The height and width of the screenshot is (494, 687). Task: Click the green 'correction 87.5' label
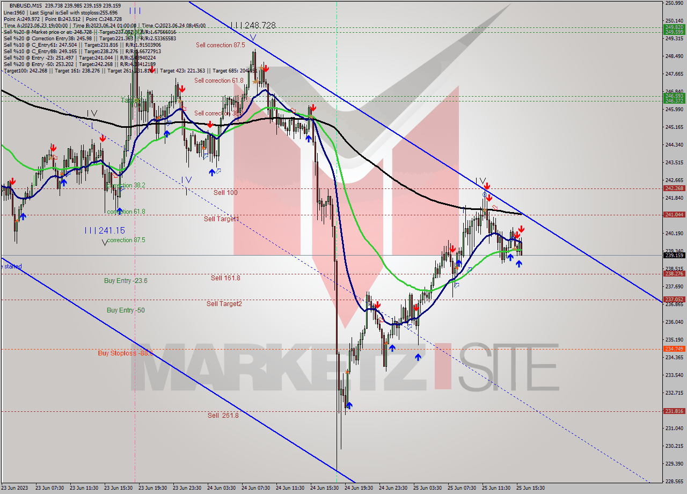point(126,240)
